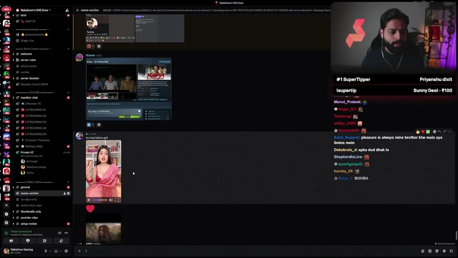
Task: Mute the video speaker icon
Action: click(111, 200)
